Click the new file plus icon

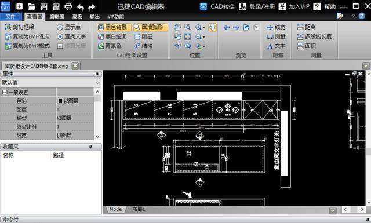(x=19, y=6)
